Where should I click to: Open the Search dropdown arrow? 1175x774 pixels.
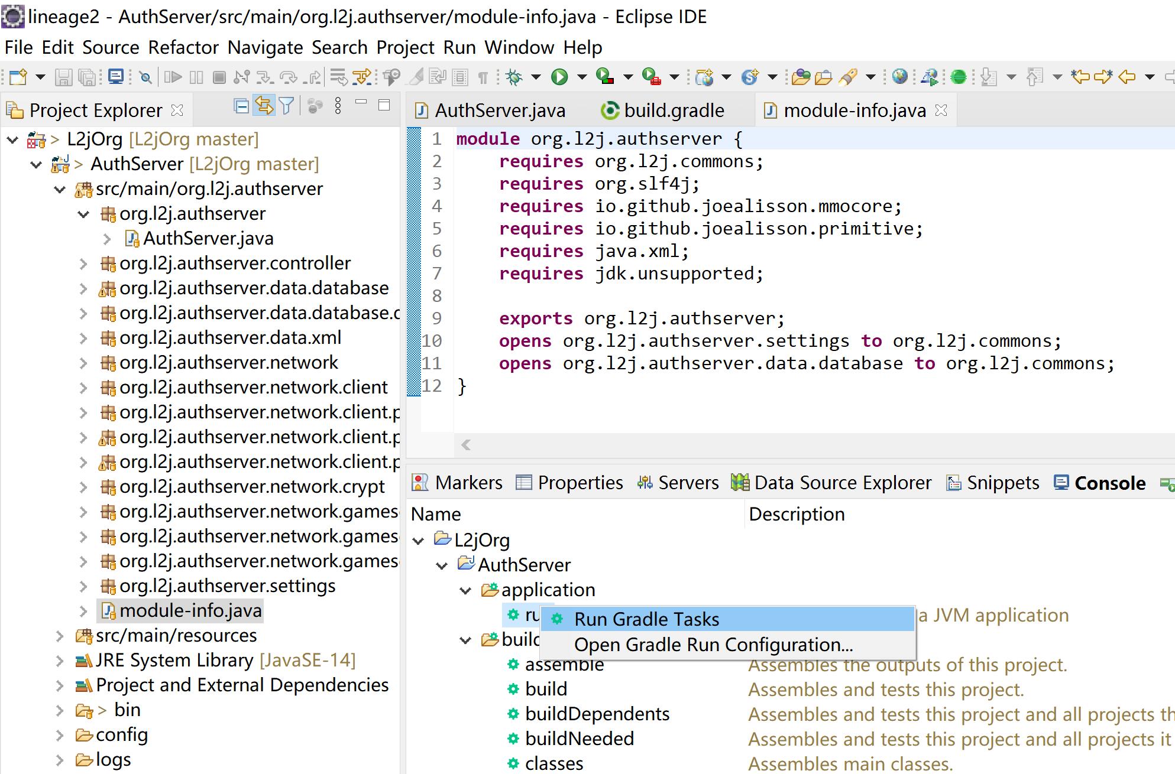coord(870,77)
